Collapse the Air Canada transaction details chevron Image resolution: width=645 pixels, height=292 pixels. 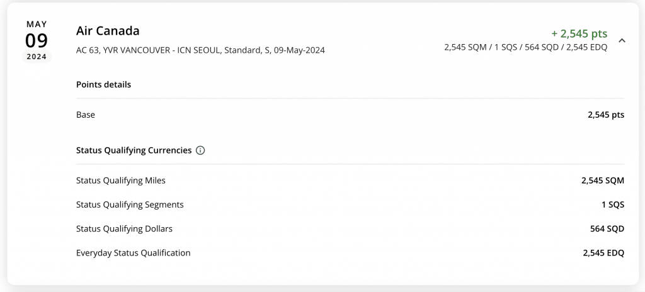[x=622, y=40]
